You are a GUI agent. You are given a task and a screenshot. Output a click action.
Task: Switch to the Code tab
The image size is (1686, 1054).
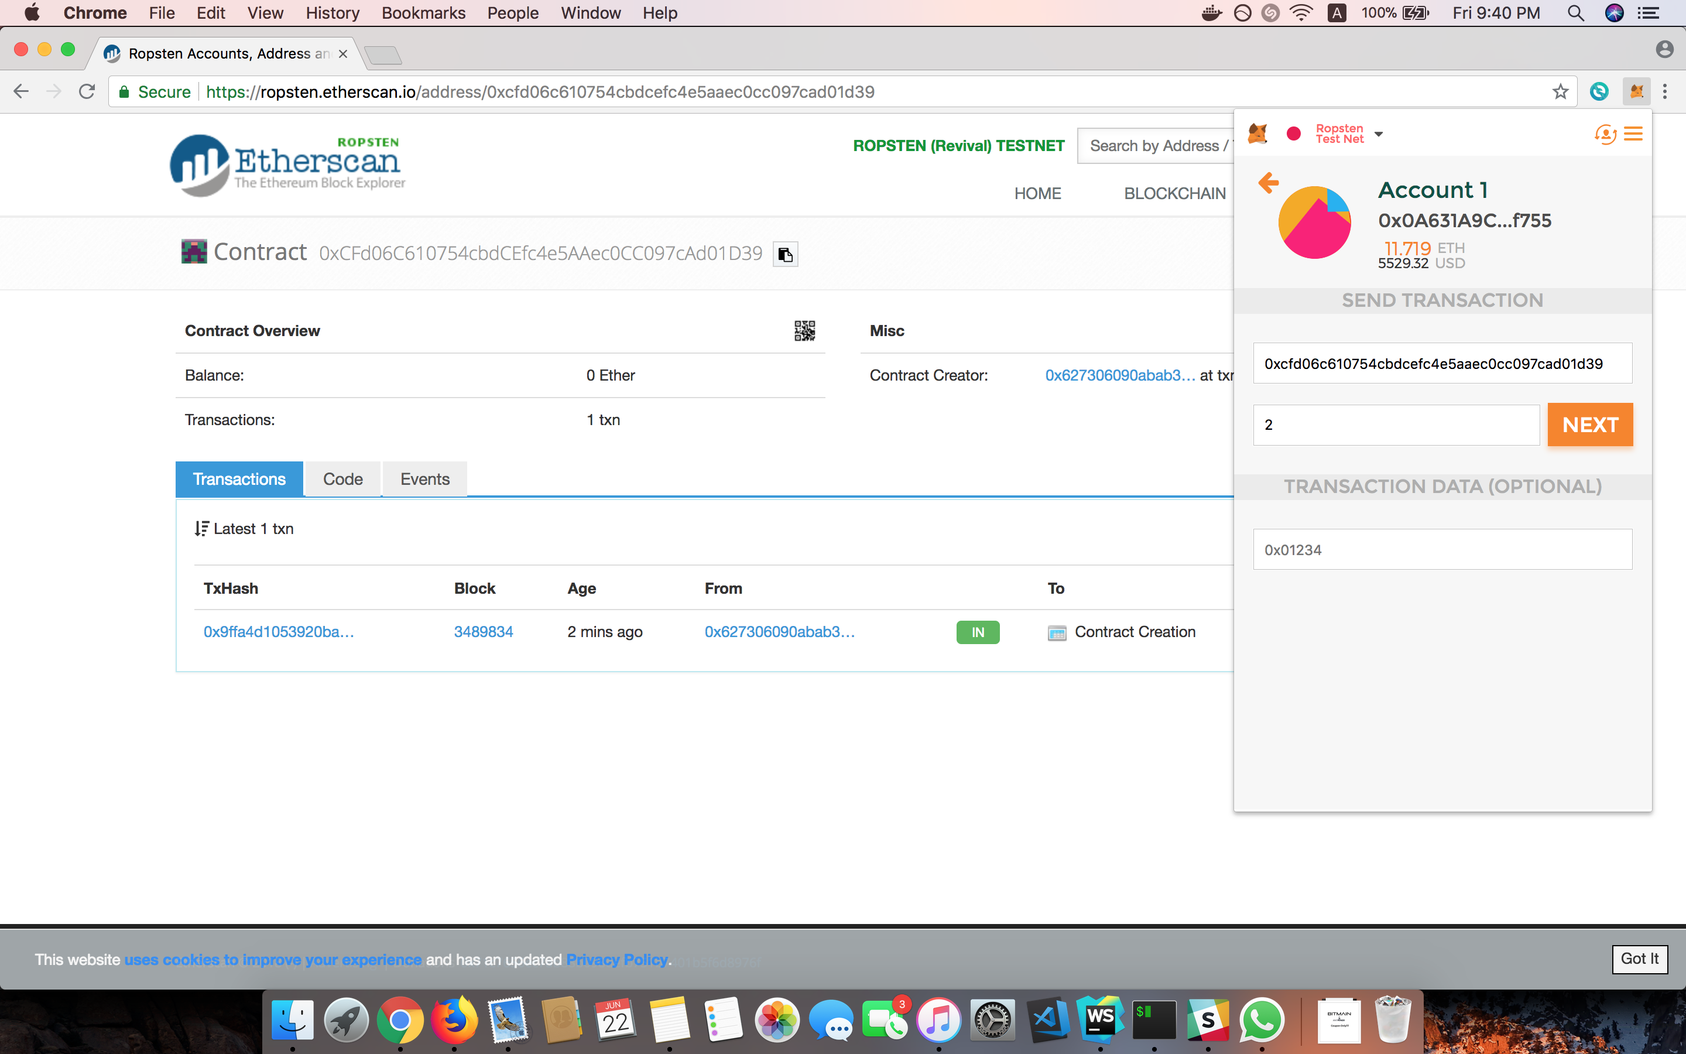[343, 479]
